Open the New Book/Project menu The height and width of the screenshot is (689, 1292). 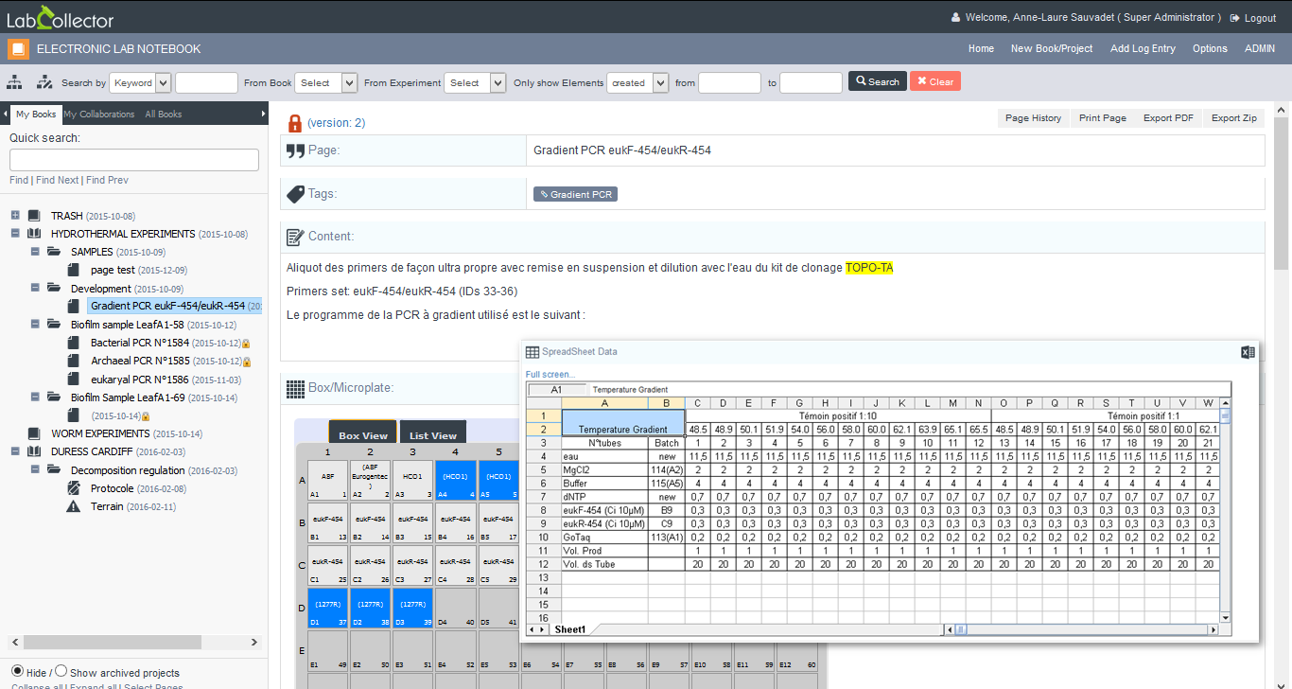1052,48
